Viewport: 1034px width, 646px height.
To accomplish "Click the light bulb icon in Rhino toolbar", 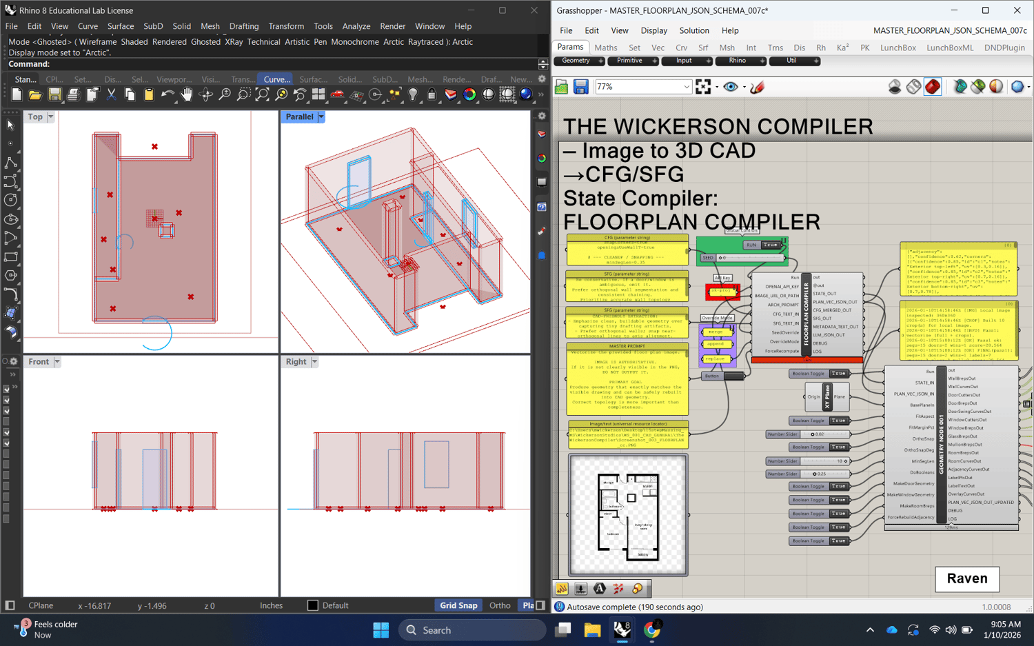I will pos(413,95).
